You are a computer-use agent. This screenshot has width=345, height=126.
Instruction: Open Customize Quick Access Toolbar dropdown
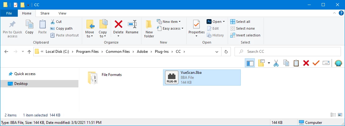[28, 5]
